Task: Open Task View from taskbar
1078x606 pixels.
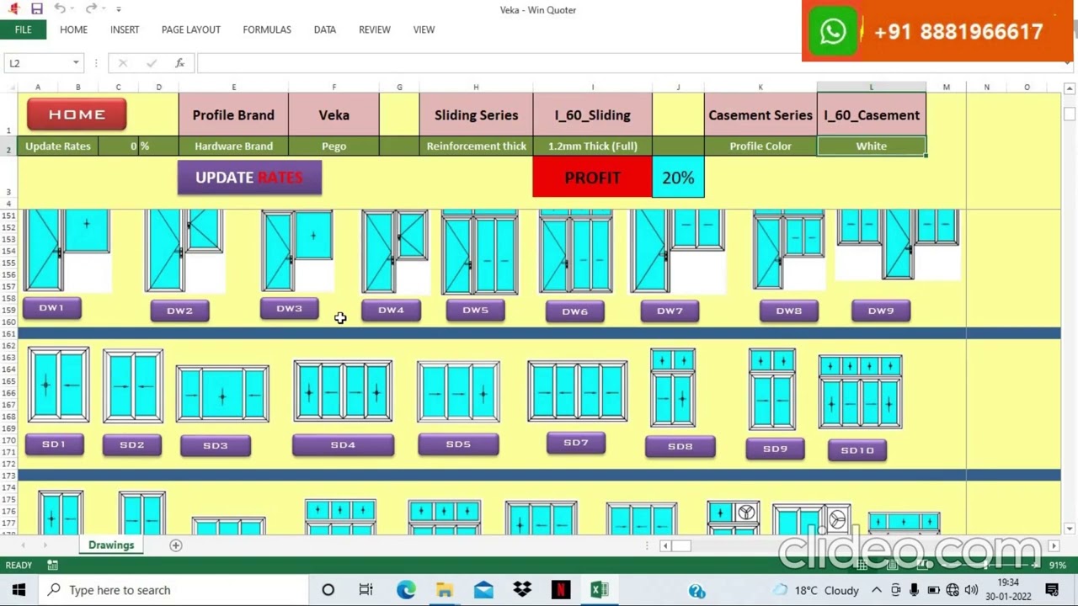Action: (366, 590)
